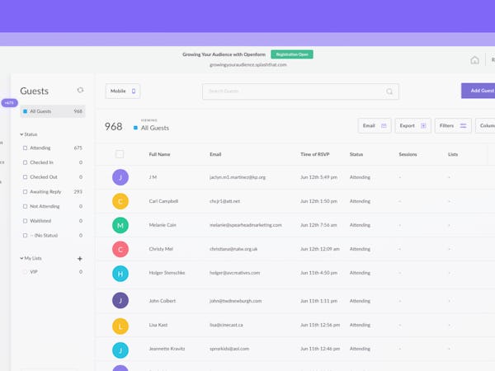495x371 pixels.
Task: Open Christy Mel's red C avatar
Action: pos(120,249)
